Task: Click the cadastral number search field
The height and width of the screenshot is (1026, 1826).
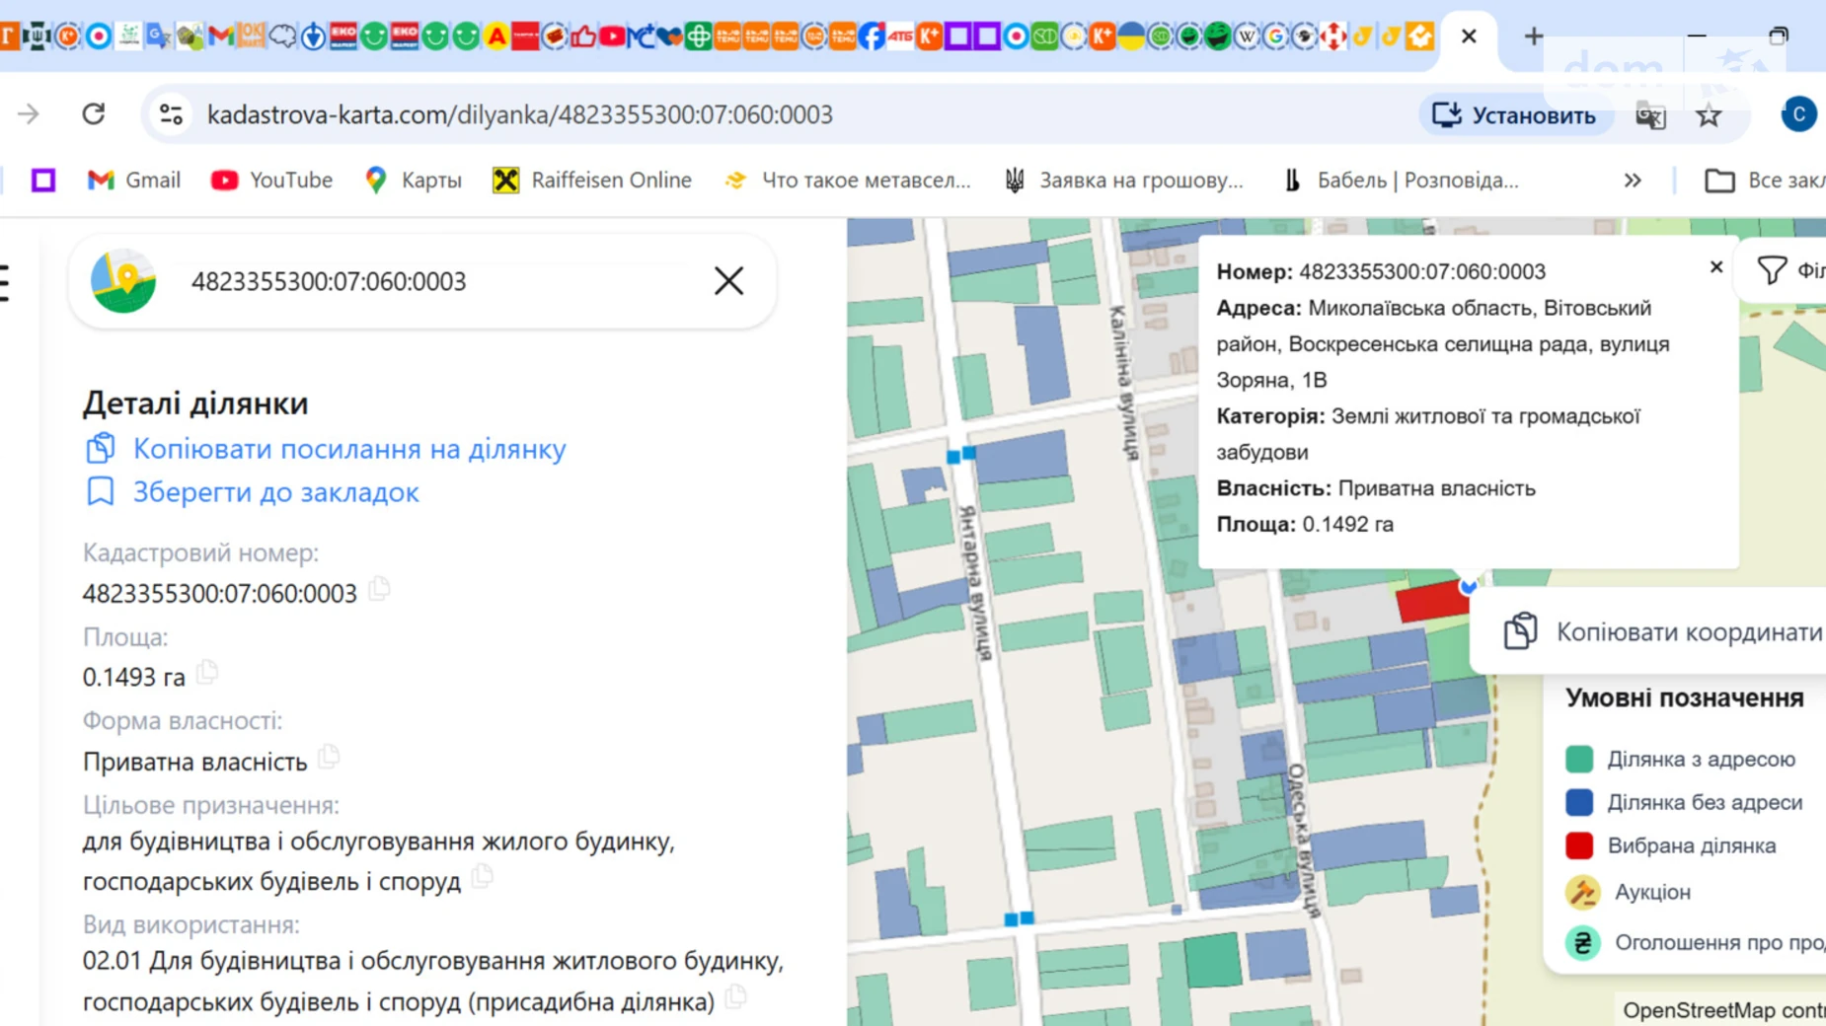Action: 434,281
